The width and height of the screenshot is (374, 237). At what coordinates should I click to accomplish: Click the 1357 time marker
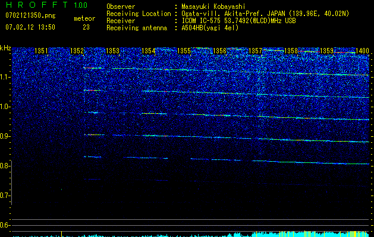256,51
